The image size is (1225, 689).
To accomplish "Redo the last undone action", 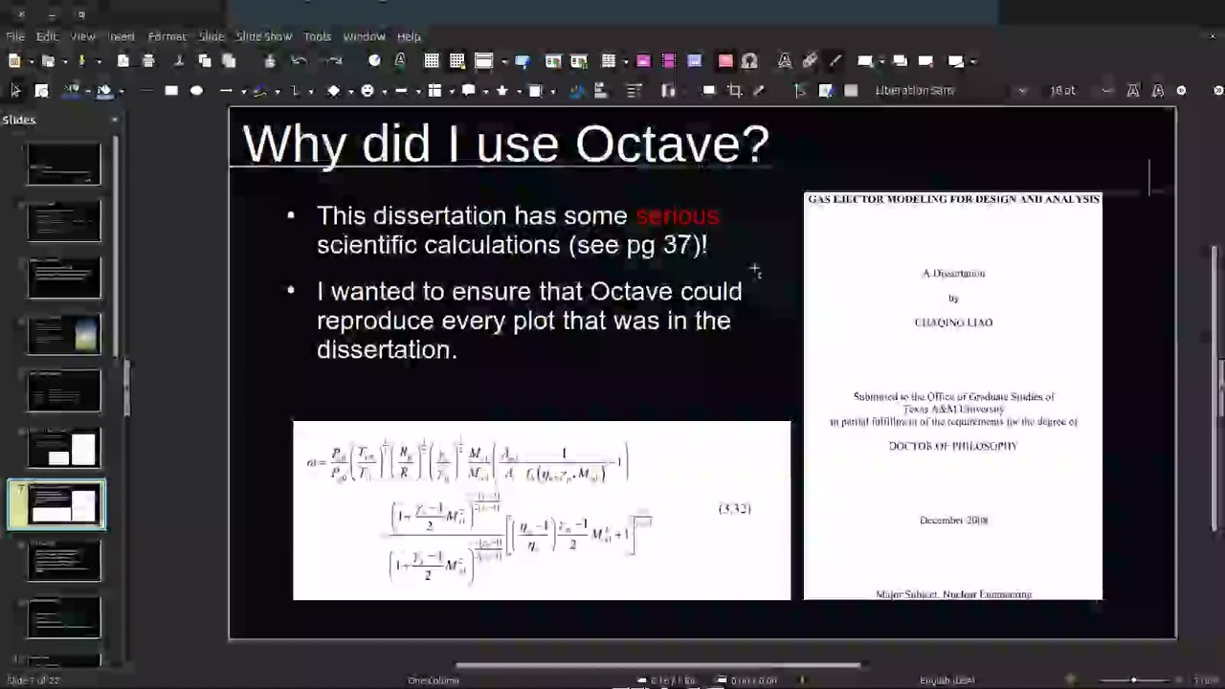I will [334, 61].
